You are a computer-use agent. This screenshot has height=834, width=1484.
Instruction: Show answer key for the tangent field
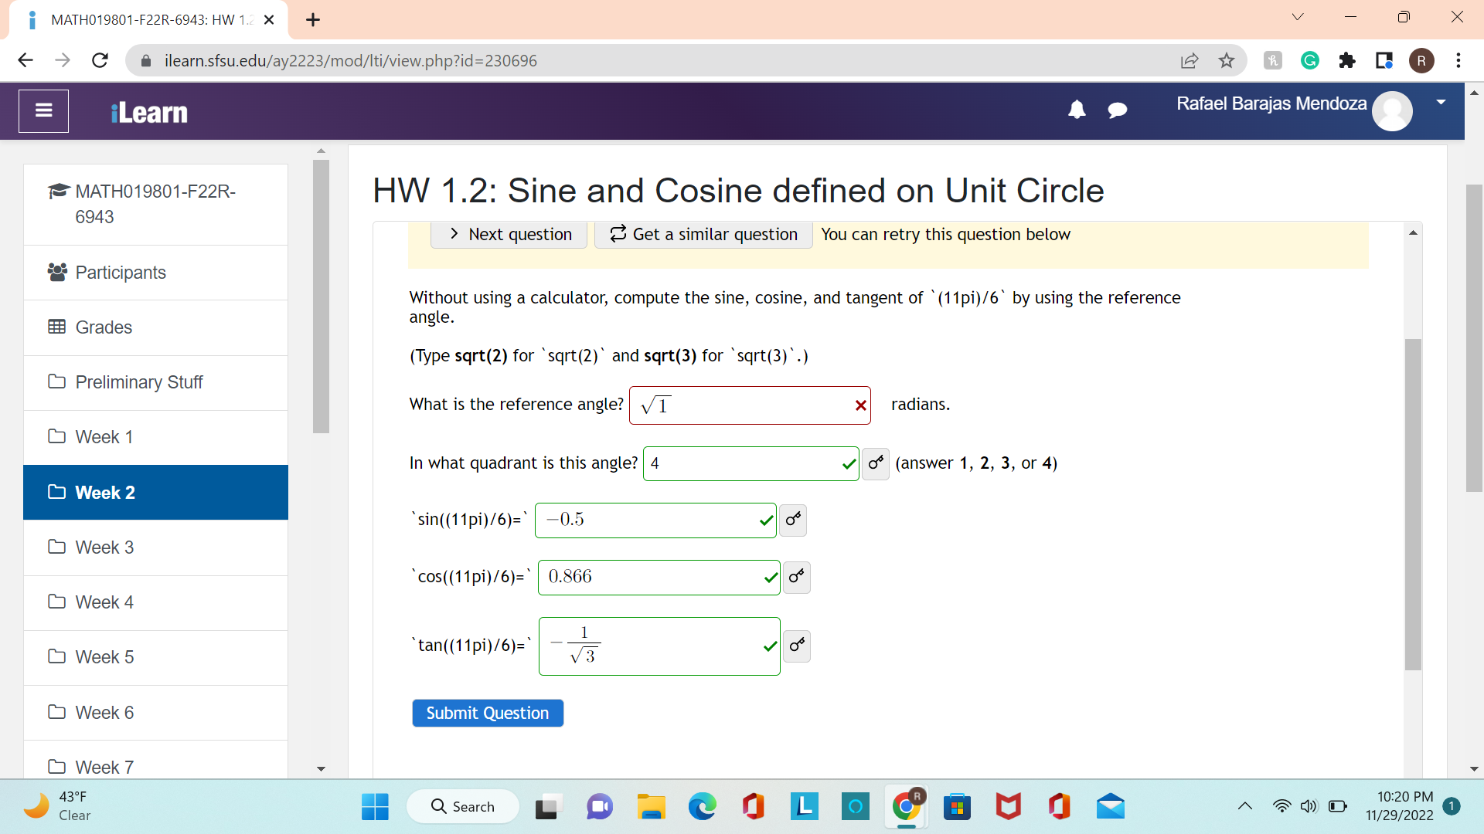(797, 646)
